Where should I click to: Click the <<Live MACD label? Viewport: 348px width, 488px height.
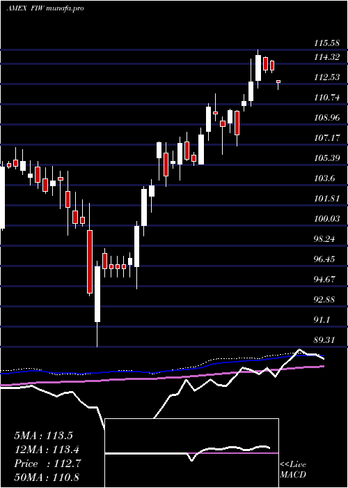click(x=293, y=470)
